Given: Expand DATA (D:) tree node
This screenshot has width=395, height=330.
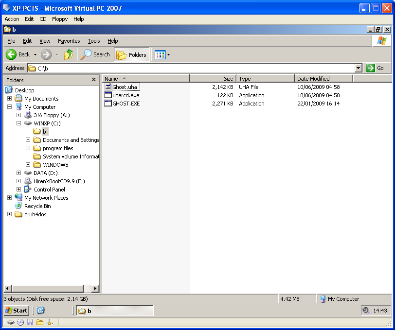Looking at the screenshot, I should point(18,173).
